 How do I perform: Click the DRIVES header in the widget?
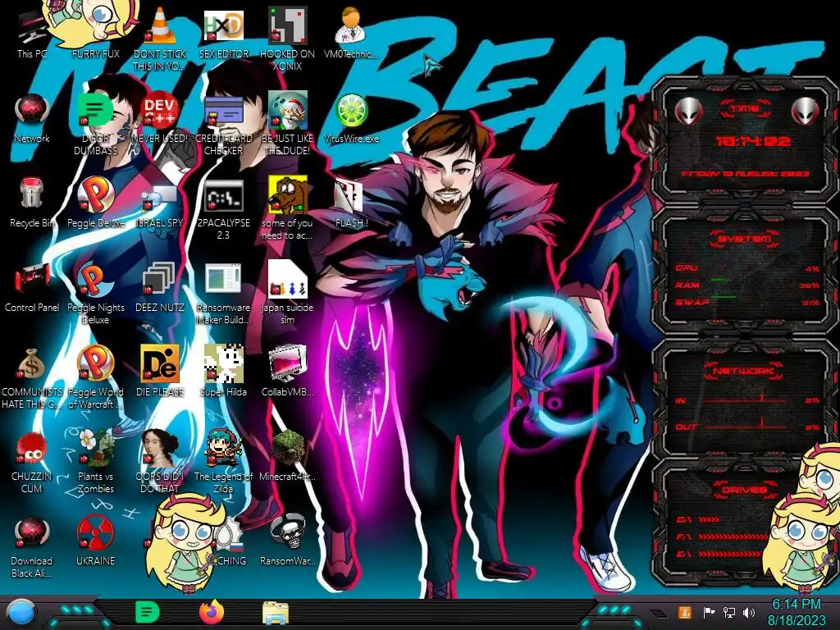click(x=745, y=490)
